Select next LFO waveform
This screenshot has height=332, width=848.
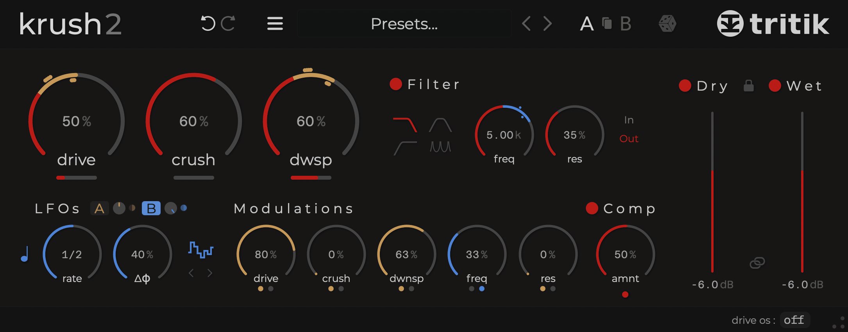pyautogui.click(x=210, y=273)
